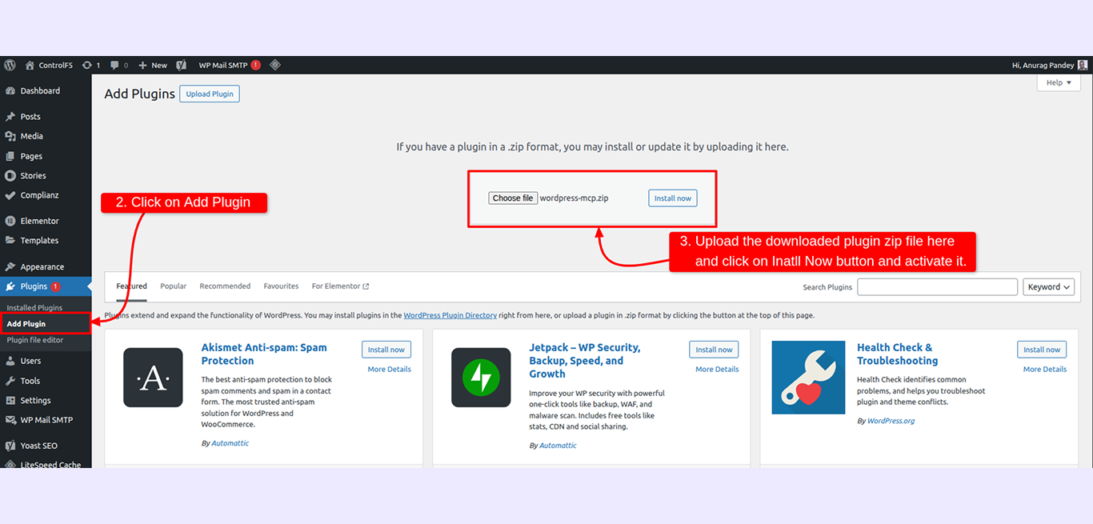Click the Complianz checkmark icon in sidebar
1093x524 pixels.
(10, 194)
